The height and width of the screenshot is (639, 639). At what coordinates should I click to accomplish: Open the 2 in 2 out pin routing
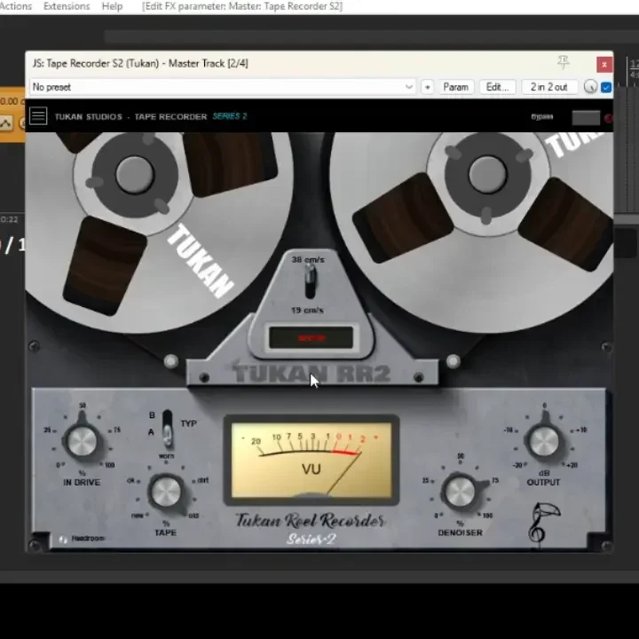pyautogui.click(x=548, y=87)
